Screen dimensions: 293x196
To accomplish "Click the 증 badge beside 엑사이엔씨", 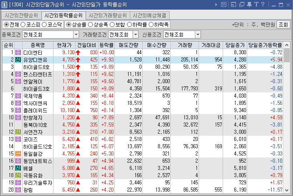I will pyautogui.click(x=18, y=103).
